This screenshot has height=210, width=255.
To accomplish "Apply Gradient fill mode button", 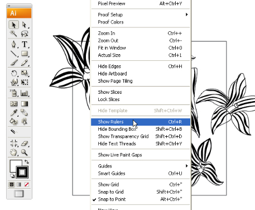I will (x=19, y=184).
